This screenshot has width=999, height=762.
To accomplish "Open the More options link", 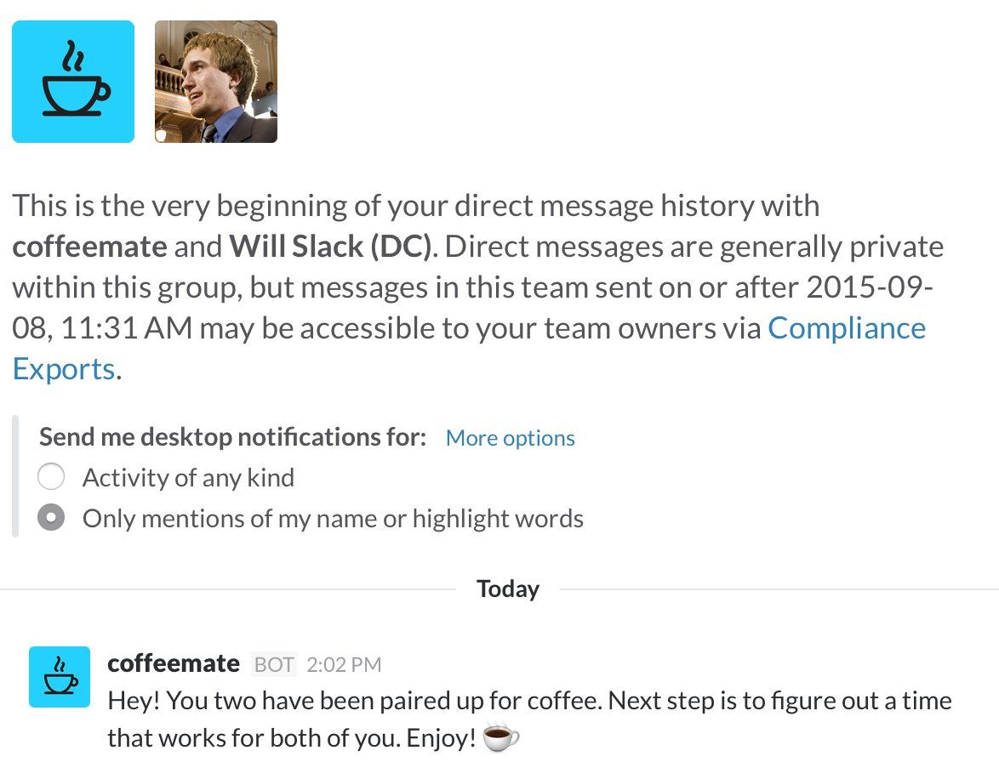I will [510, 438].
